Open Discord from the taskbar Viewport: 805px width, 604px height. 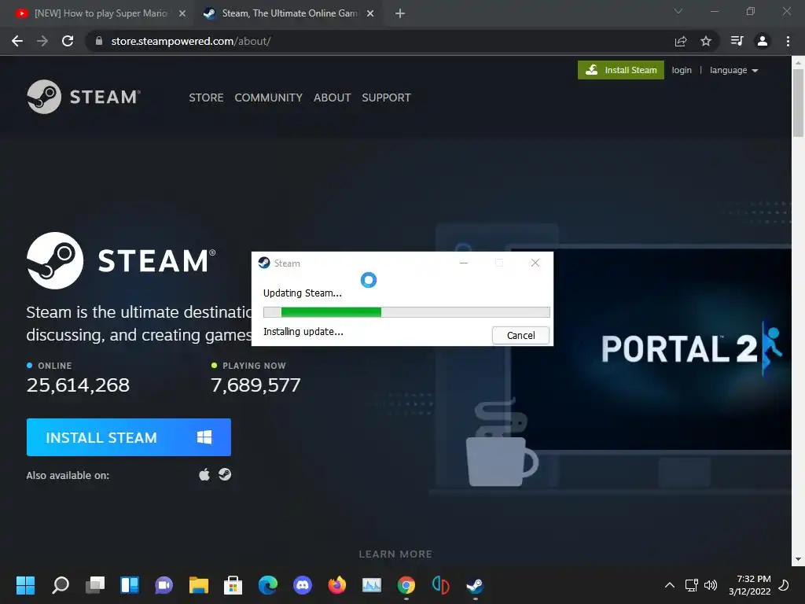click(x=303, y=585)
